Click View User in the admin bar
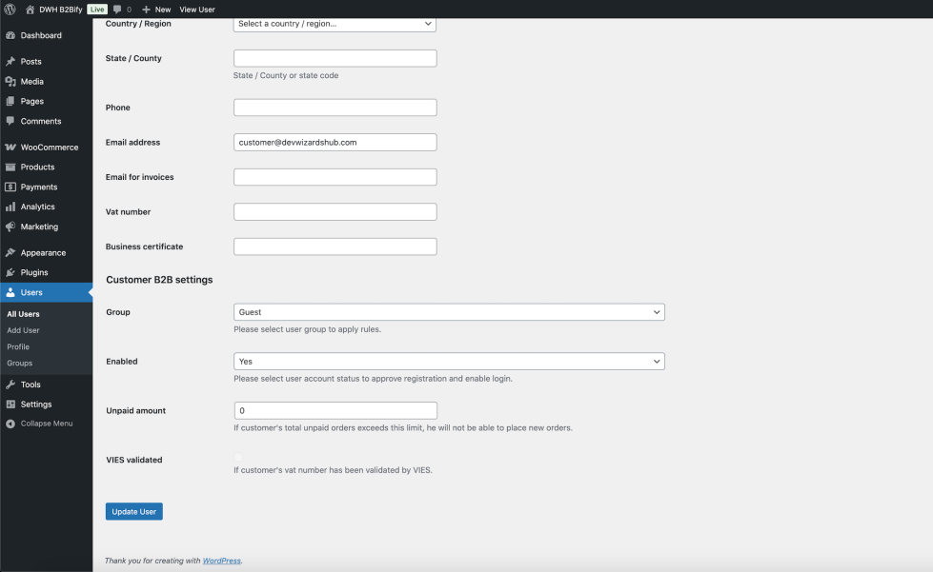This screenshot has width=933, height=572. click(197, 9)
